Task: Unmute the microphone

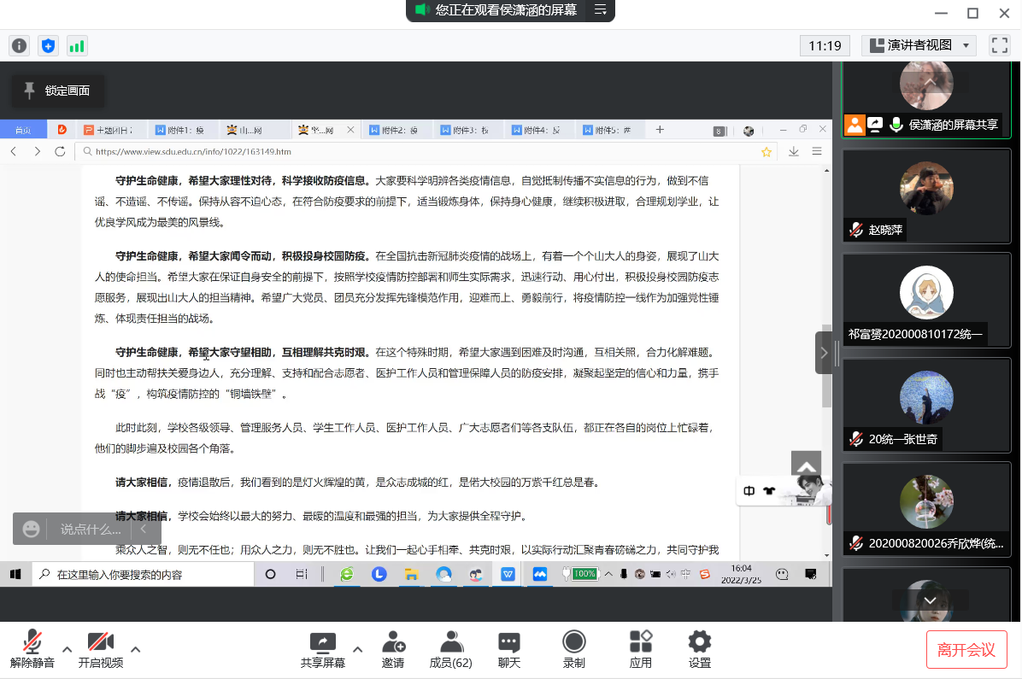Action: (32, 650)
